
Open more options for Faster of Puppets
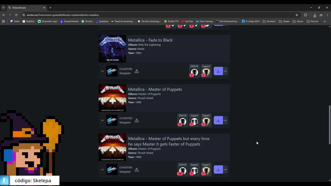(225, 170)
